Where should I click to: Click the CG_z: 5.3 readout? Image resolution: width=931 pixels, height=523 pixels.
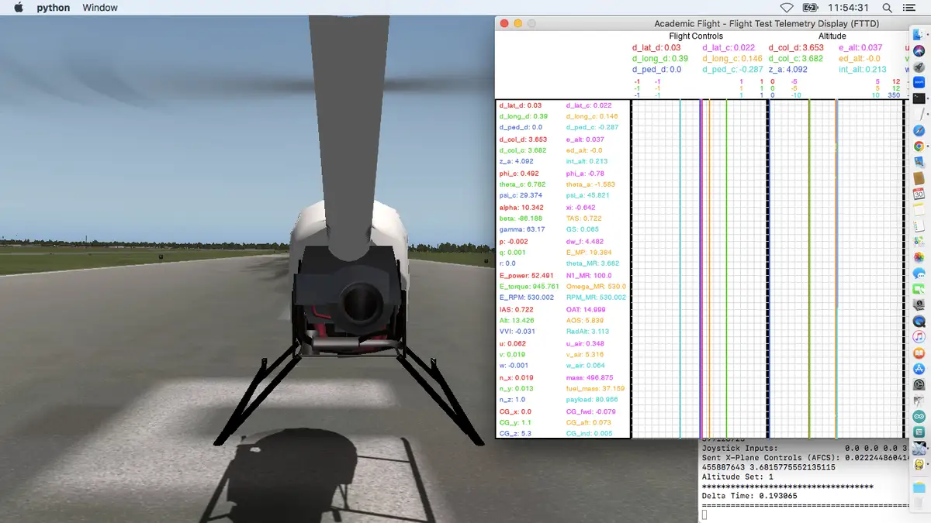click(514, 433)
